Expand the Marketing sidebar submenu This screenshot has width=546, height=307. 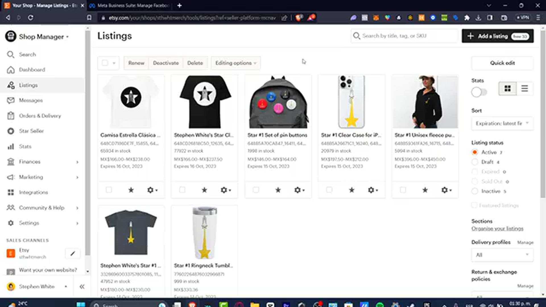77,177
